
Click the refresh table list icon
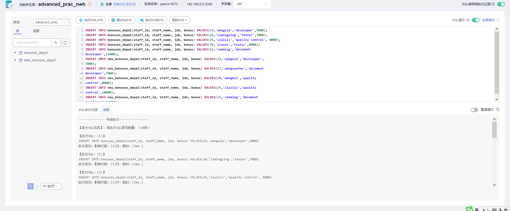tap(65, 43)
